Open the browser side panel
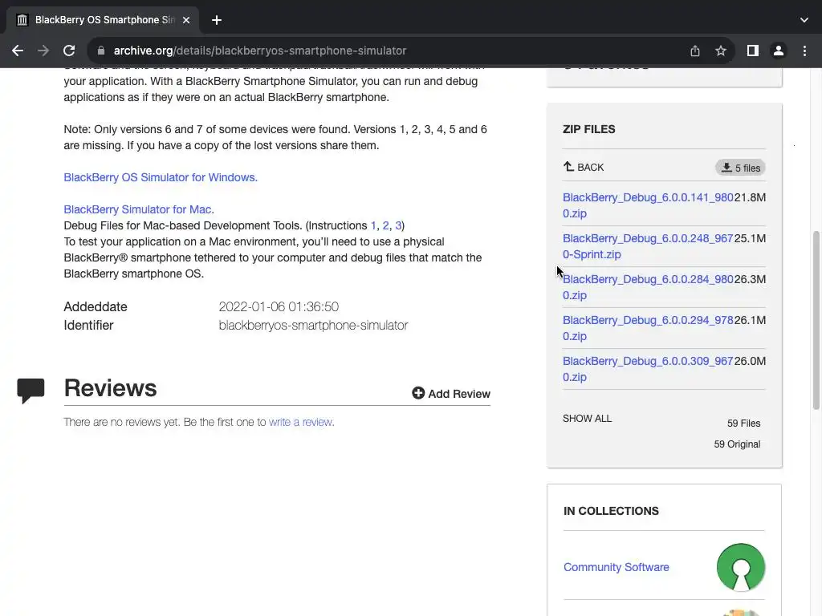The image size is (822, 616). [753, 51]
